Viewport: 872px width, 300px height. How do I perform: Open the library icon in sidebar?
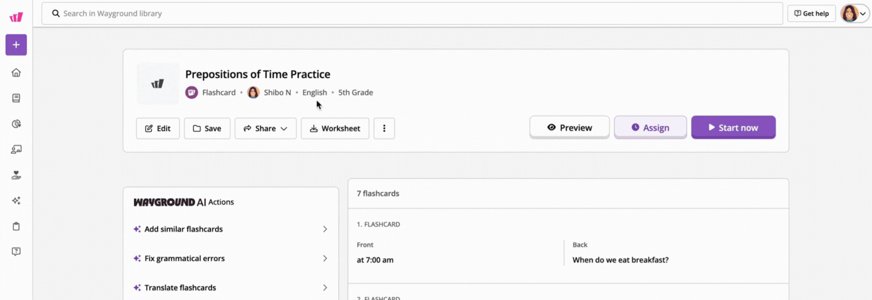click(x=16, y=98)
